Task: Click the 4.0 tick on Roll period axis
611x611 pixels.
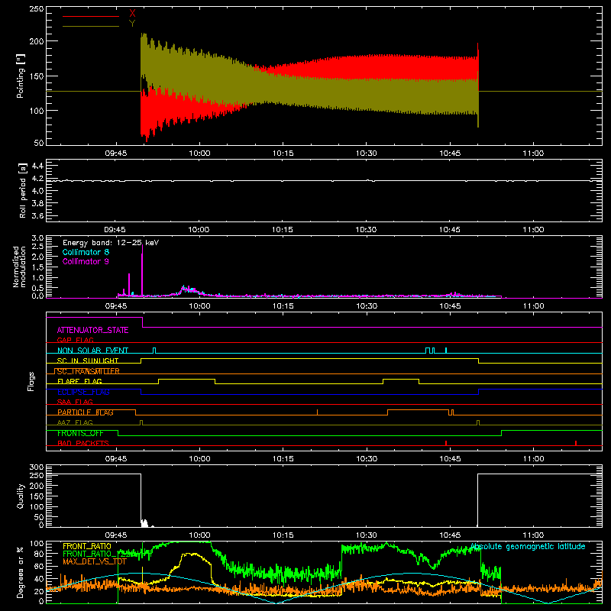Action: (x=37, y=191)
